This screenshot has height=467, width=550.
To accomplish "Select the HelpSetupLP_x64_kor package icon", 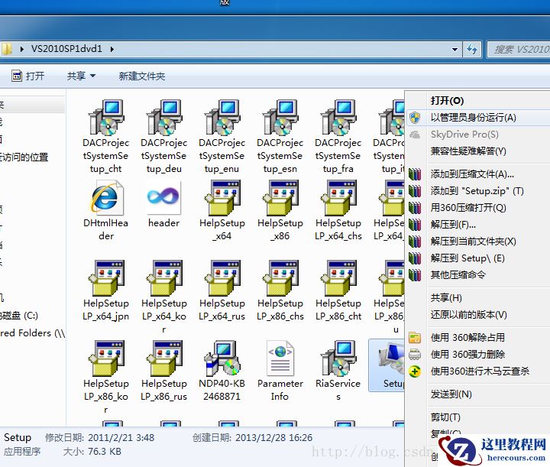I will click(x=163, y=278).
